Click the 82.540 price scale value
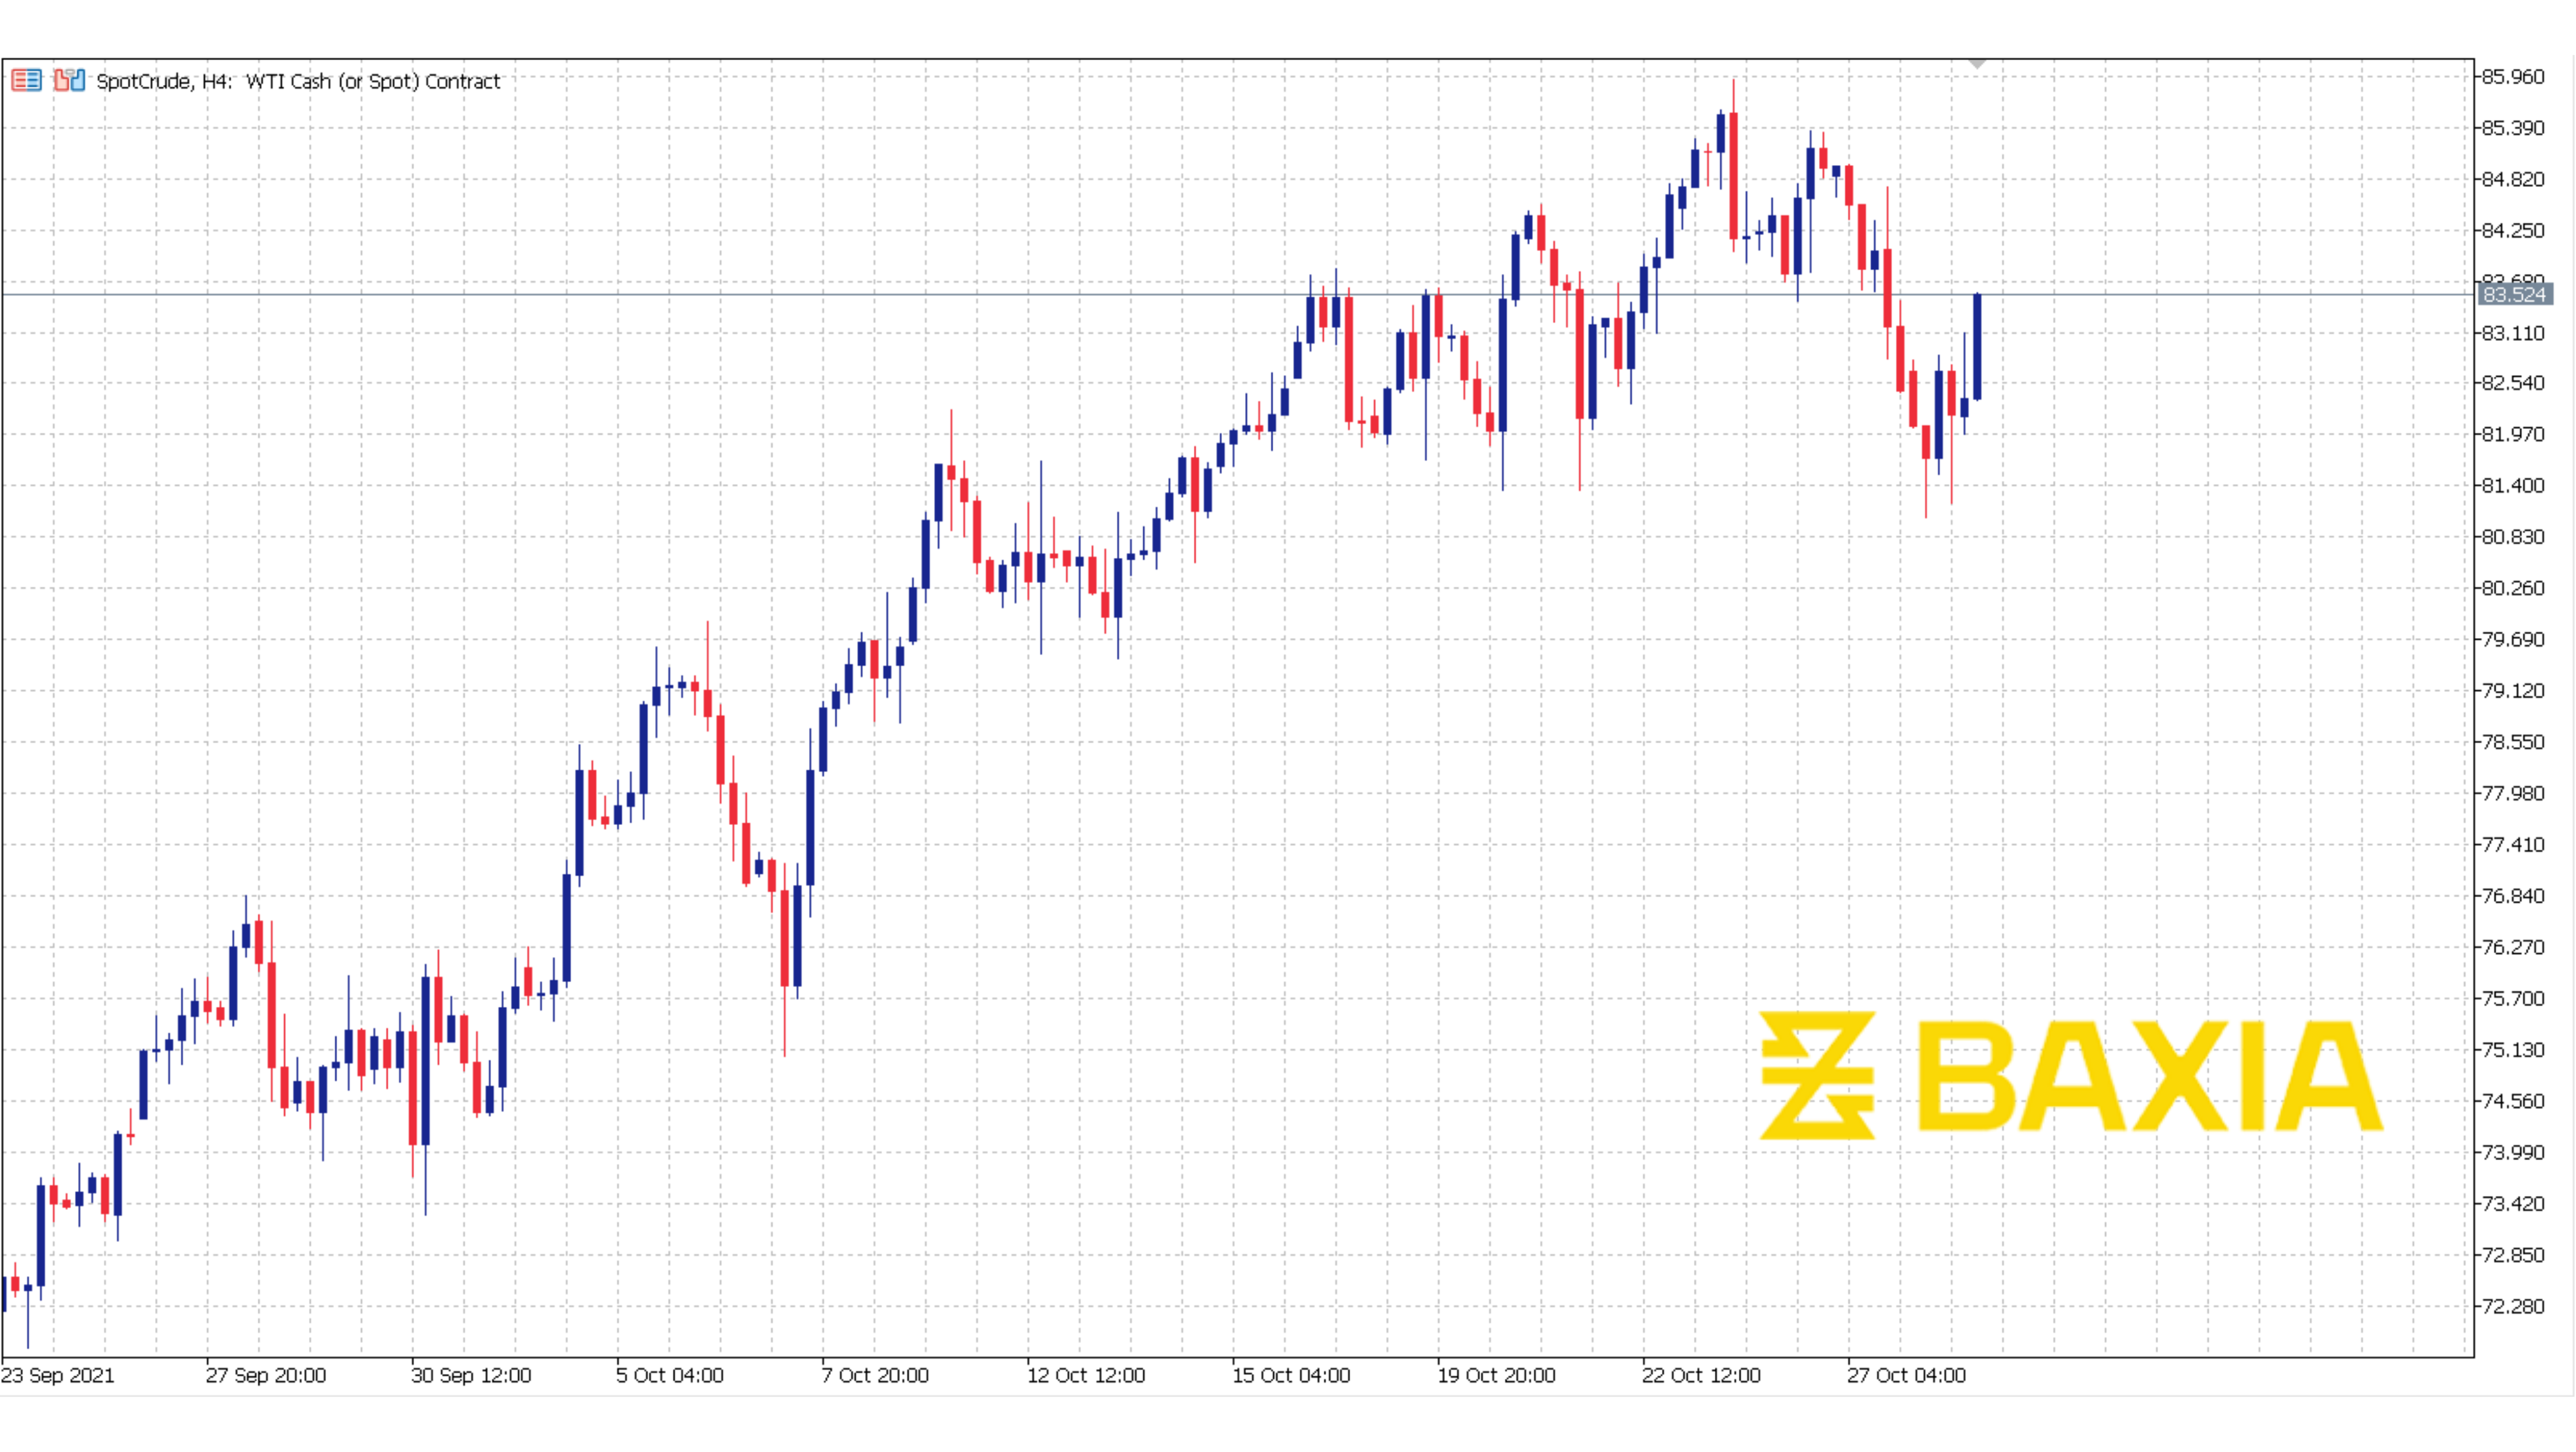 tap(2513, 383)
